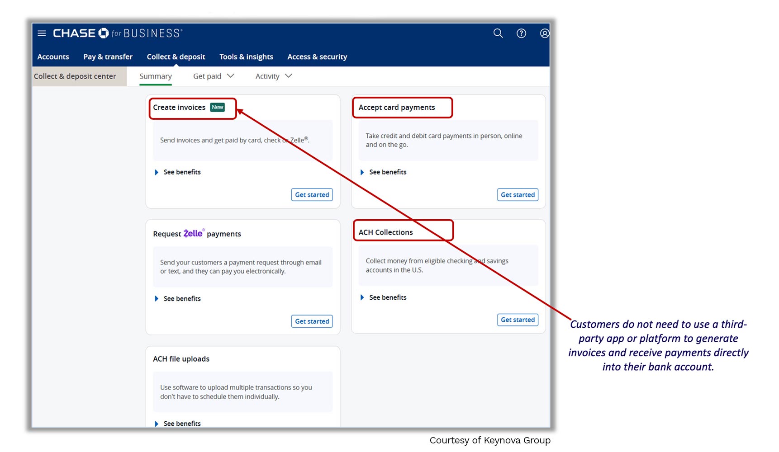Screen dimensions: 779x452
Task: Open the help question mark icon
Action: [521, 33]
